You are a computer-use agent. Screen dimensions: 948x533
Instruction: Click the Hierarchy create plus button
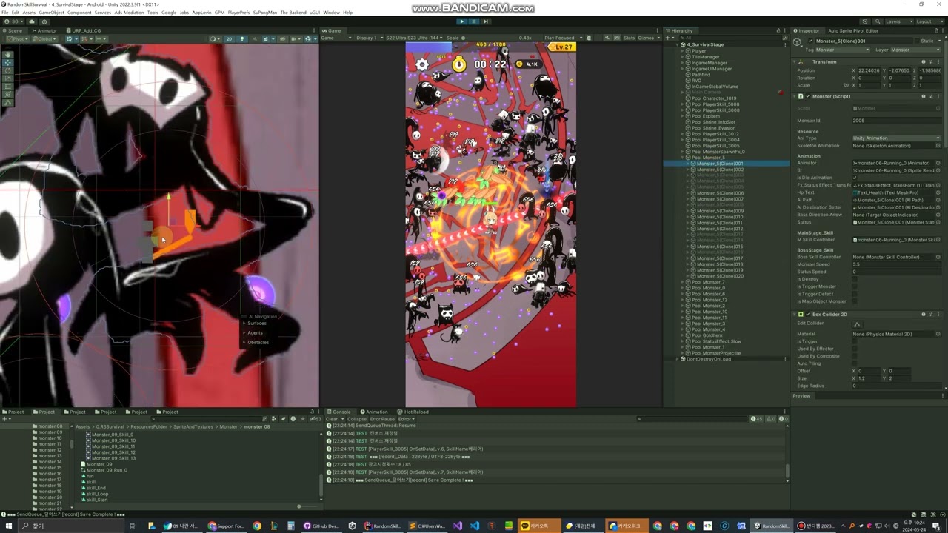(669, 38)
